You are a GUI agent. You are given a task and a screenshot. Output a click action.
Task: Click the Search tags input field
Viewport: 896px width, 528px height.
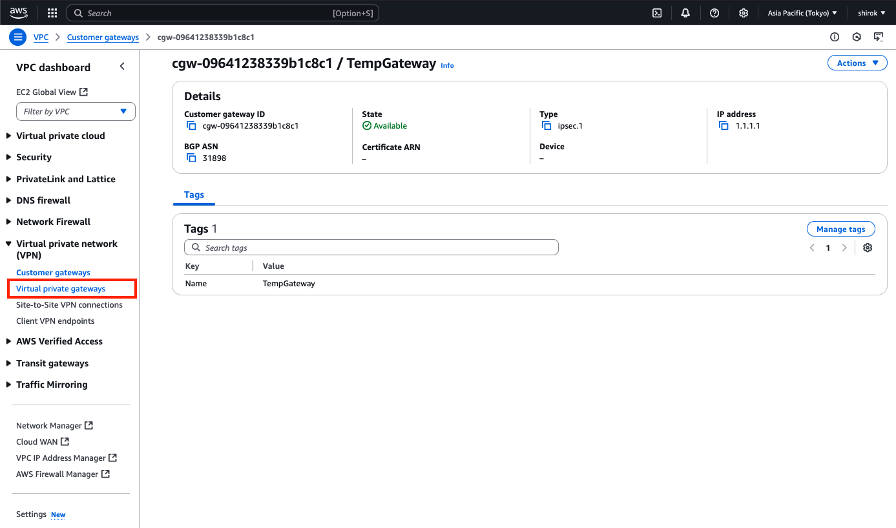(x=371, y=248)
